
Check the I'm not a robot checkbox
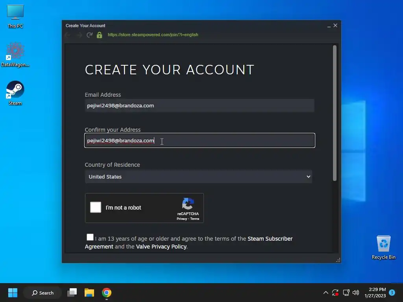coord(96,208)
